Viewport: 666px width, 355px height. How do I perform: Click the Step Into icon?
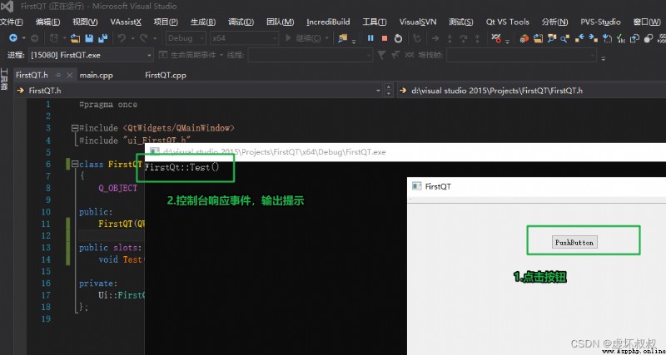pyautogui.click(x=450, y=38)
